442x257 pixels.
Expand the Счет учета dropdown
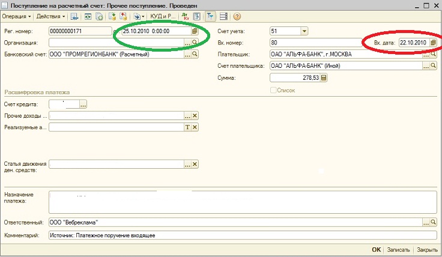(x=304, y=31)
